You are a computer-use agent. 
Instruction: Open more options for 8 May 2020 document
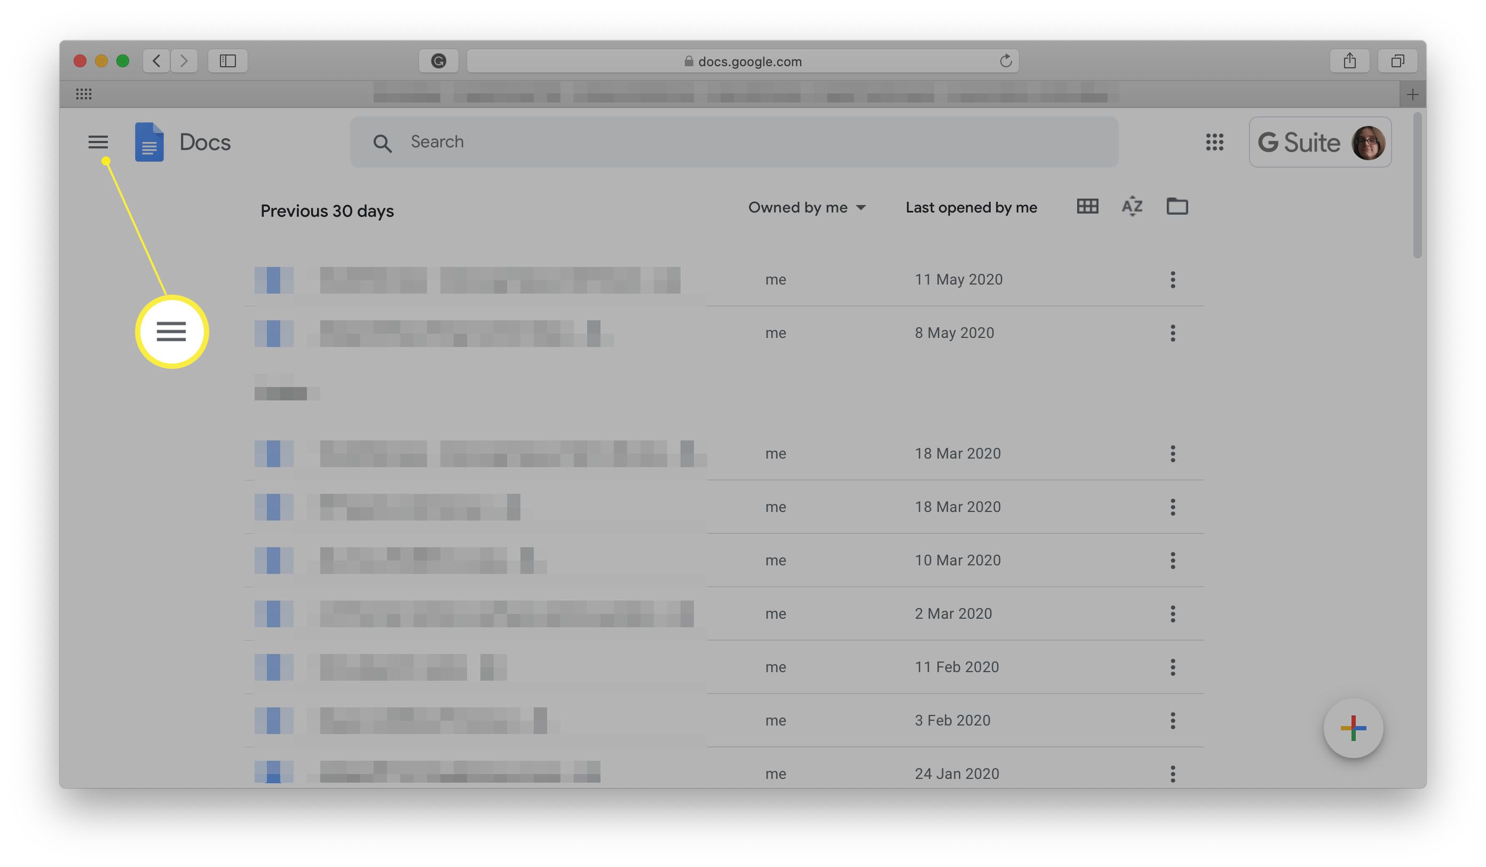[1173, 333]
